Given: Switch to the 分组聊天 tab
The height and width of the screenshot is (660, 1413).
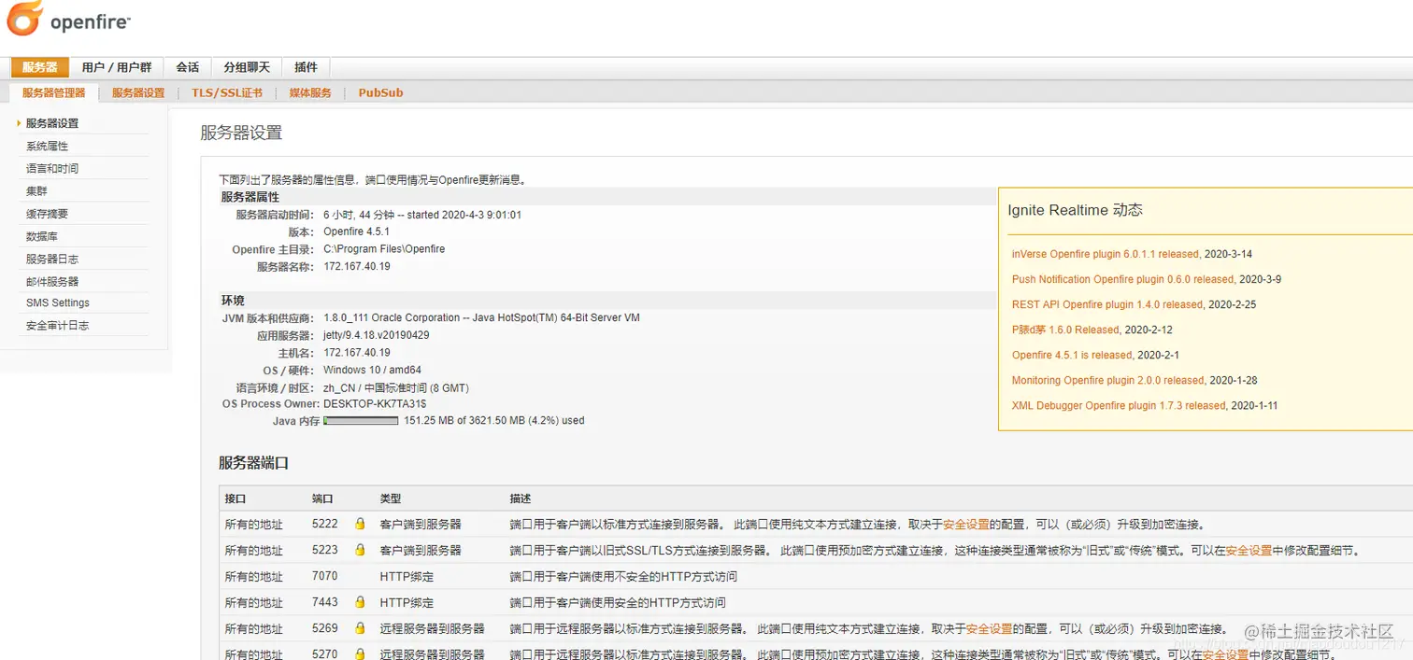Looking at the screenshot, I should (247, 67).
